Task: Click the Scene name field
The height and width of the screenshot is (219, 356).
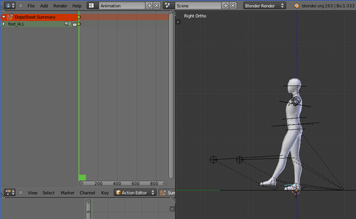Action: pos(198,6)
